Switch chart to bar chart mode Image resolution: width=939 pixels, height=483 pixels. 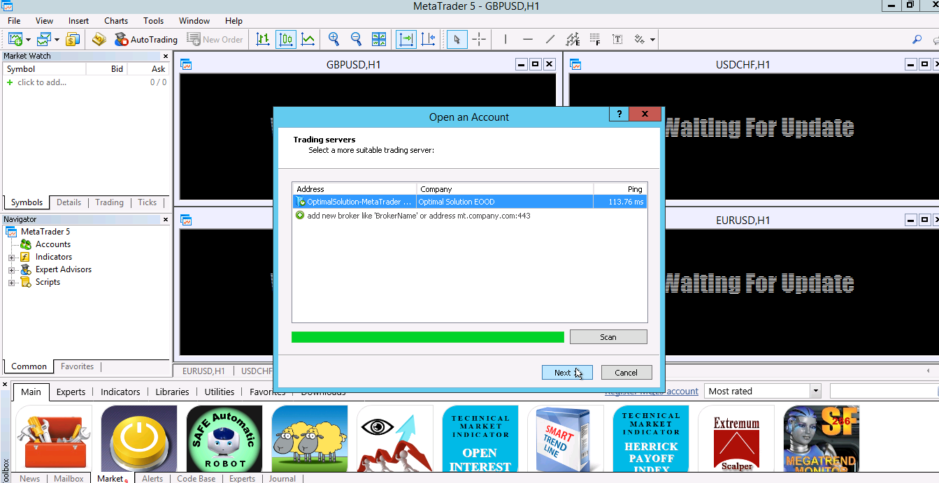point(263,40)
